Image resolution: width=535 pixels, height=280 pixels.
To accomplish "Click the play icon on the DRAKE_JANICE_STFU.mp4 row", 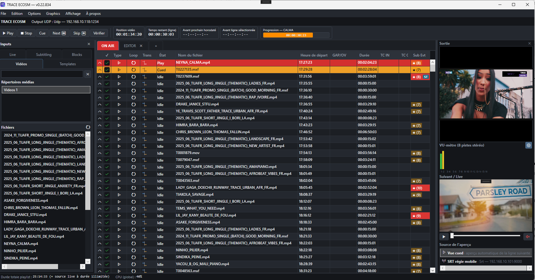I will [x=119, y=105].
